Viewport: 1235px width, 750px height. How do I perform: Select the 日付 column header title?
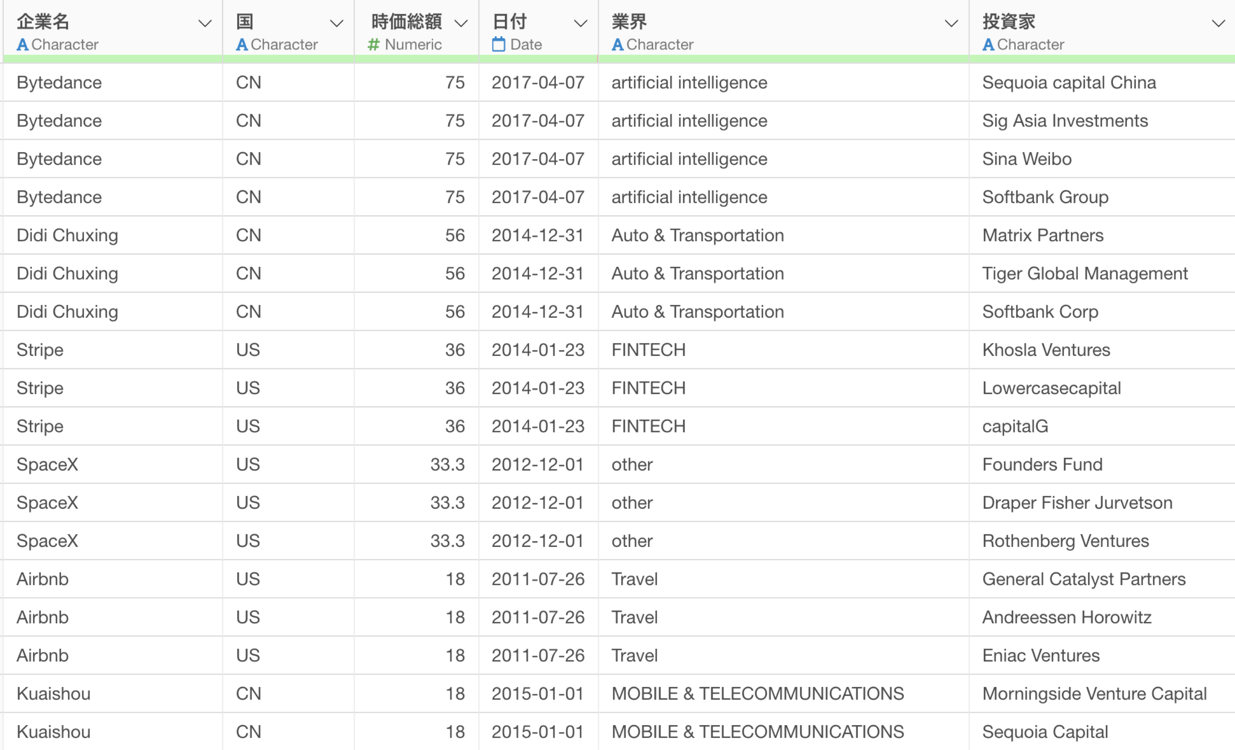509,22
